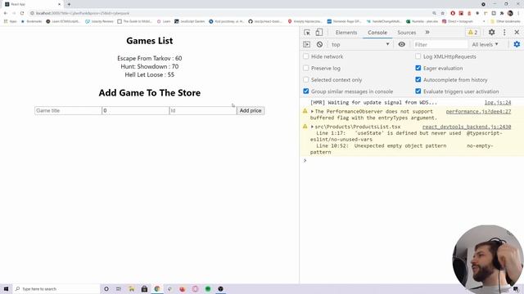Open the Windows Start menu
This screenshot has height=294, width=524.
(6, 288)
